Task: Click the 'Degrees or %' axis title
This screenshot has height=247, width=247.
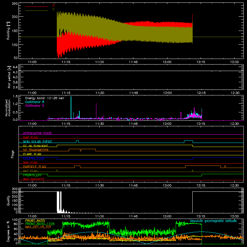Action: (8, 231)
